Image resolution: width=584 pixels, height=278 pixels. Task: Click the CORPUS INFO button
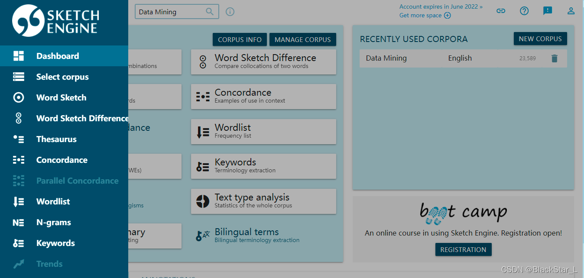(x=240, y=39)
